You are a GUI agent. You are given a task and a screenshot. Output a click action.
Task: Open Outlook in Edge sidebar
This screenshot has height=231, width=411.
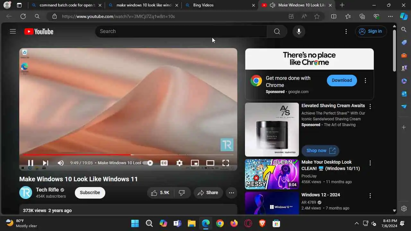tap(404, 94)
